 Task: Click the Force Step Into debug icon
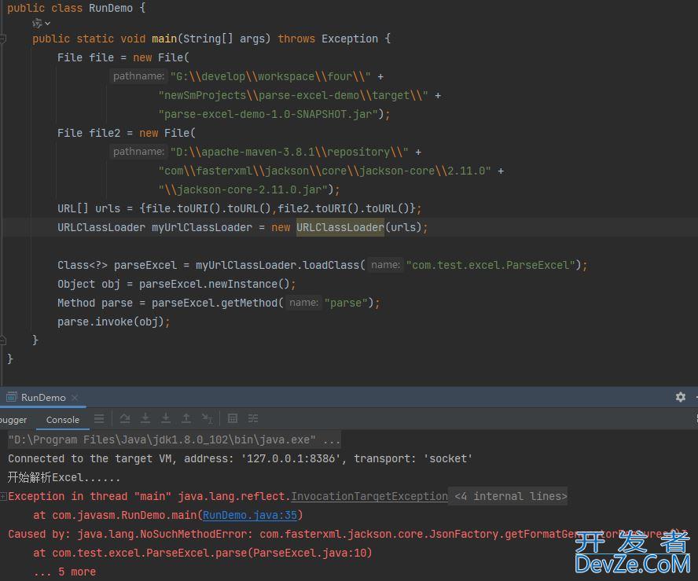166,418
